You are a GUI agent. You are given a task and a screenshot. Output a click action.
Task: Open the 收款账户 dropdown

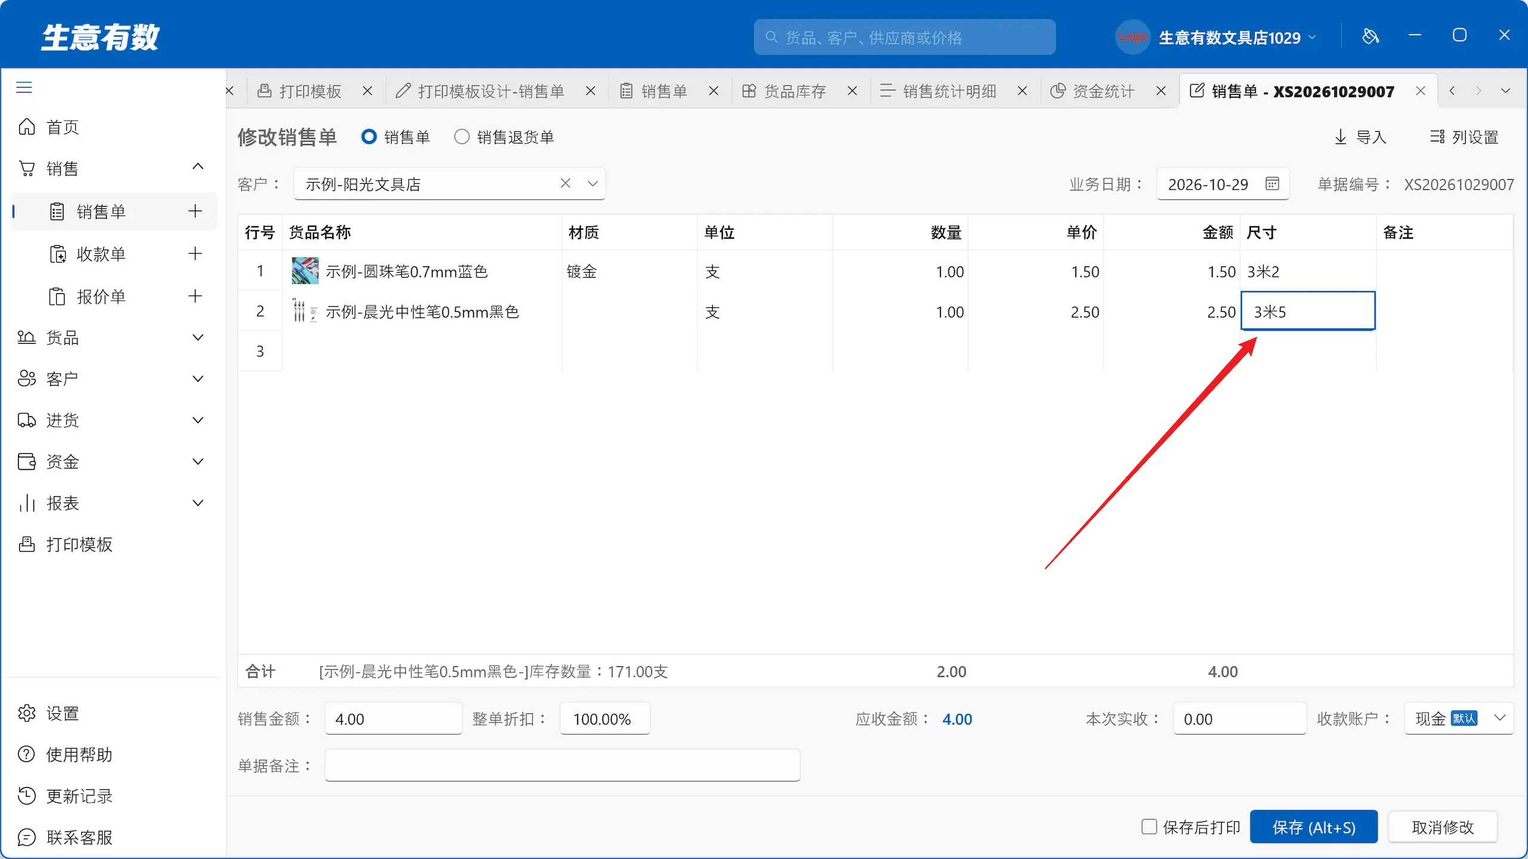click(1459, 718)
